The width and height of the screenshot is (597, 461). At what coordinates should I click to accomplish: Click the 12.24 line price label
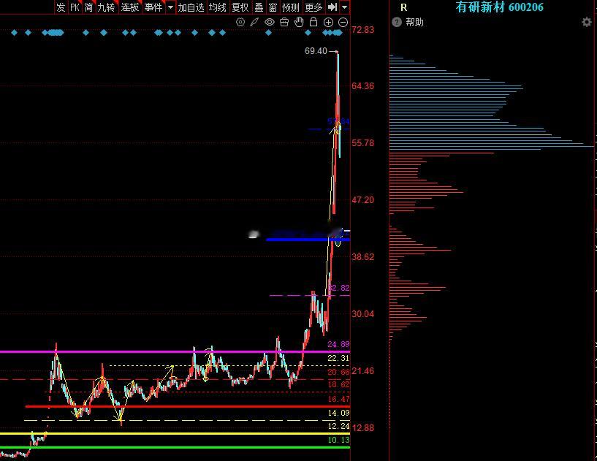coord(338,427)
